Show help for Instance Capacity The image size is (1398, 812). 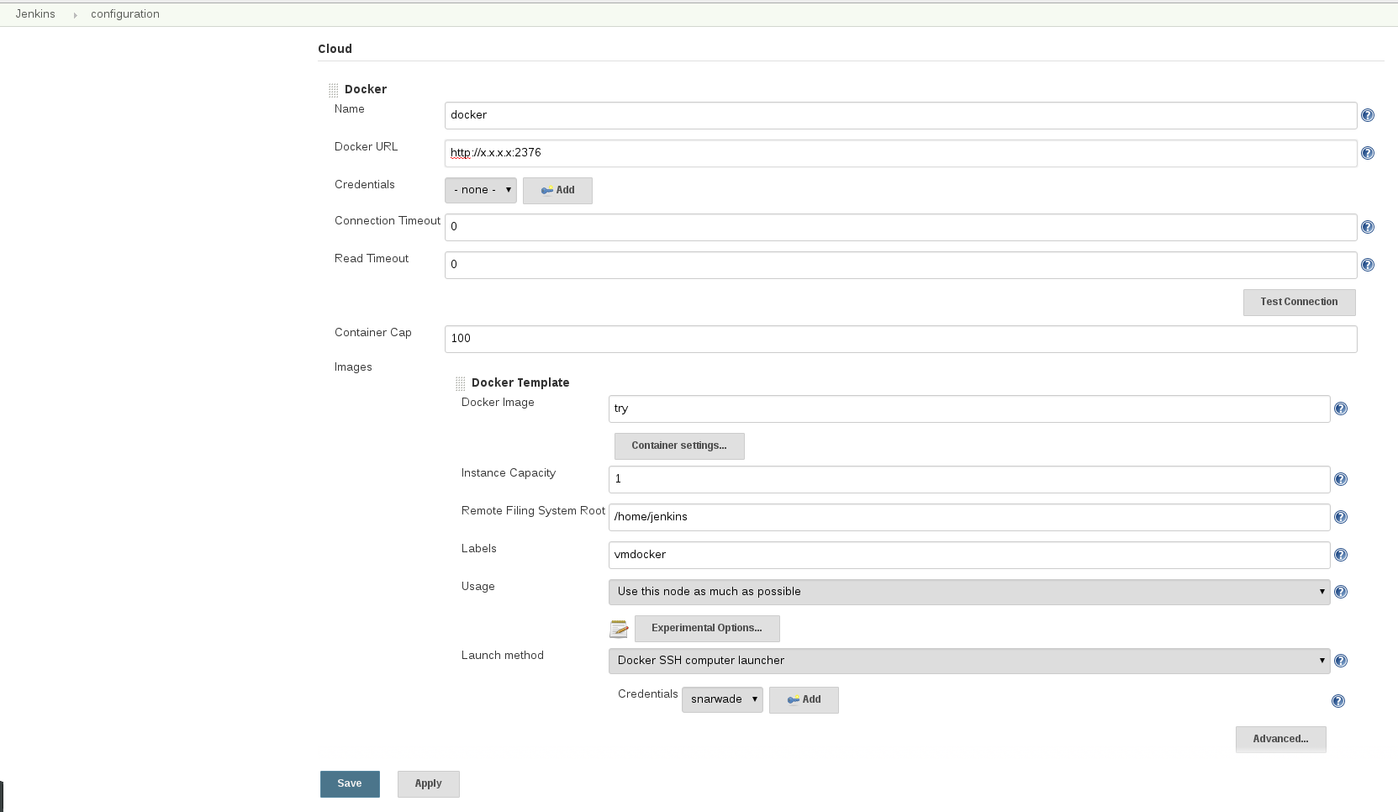tap(1341, 479)
